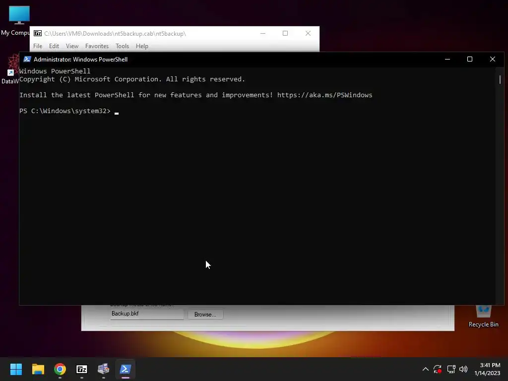The height and width of the screenshot is (381, 508).
Task: Click the PowerShell vertical scrollbar thumb
Action: tap(500, 79)
